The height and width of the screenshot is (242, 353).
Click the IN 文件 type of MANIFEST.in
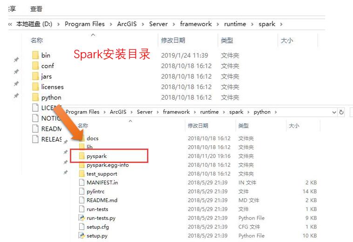(x=247, y=182)
